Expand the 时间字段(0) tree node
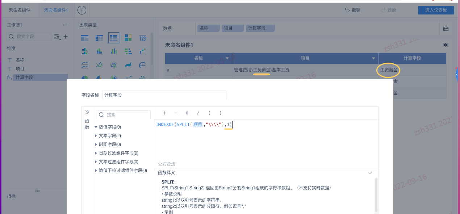Screen dimensions: 460x214 96,144
